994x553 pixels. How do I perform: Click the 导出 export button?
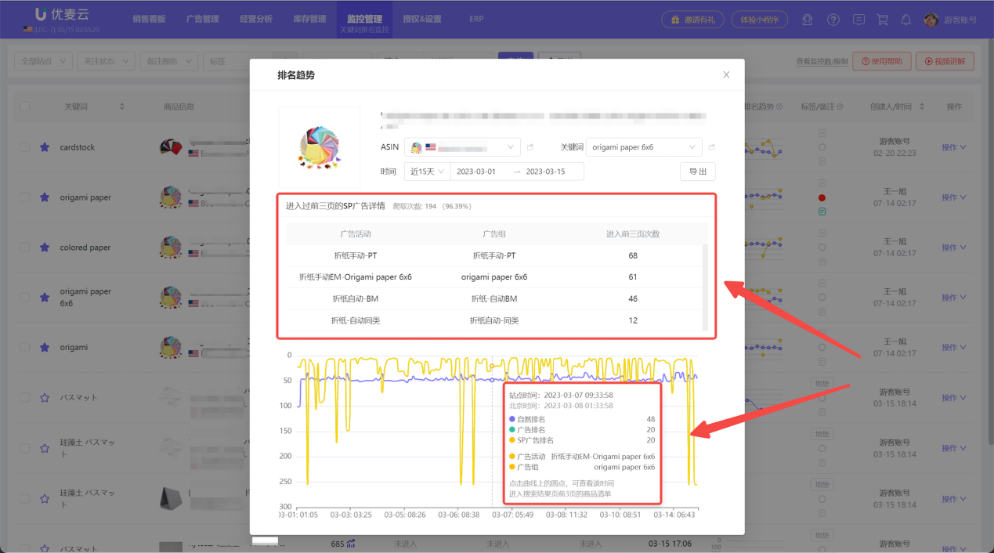(697, 171)
